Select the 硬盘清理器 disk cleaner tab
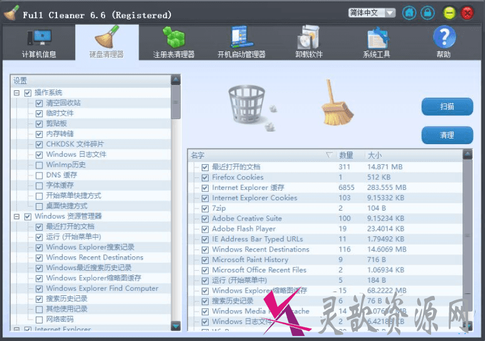The width and height of the screenshot is (485, 341). tap(107, 43)
